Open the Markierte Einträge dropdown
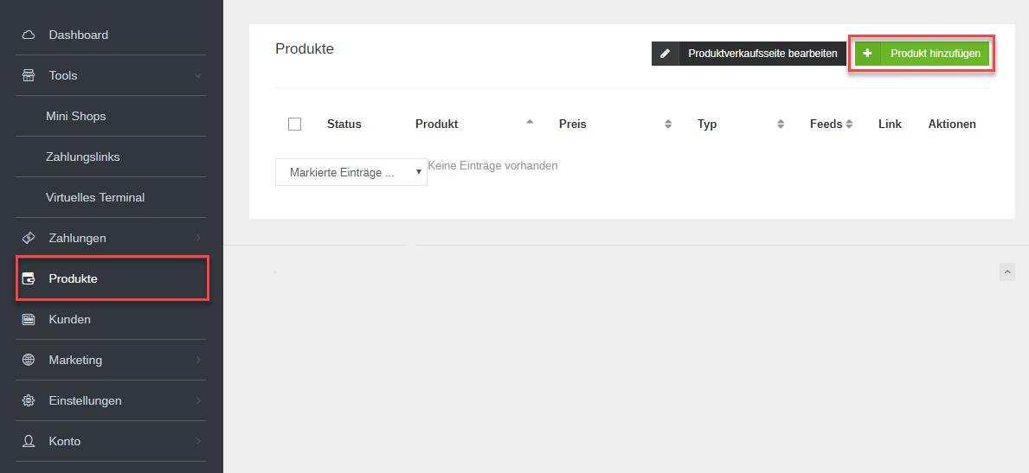This screenshot has height=473, width=1029. point(351,172)
